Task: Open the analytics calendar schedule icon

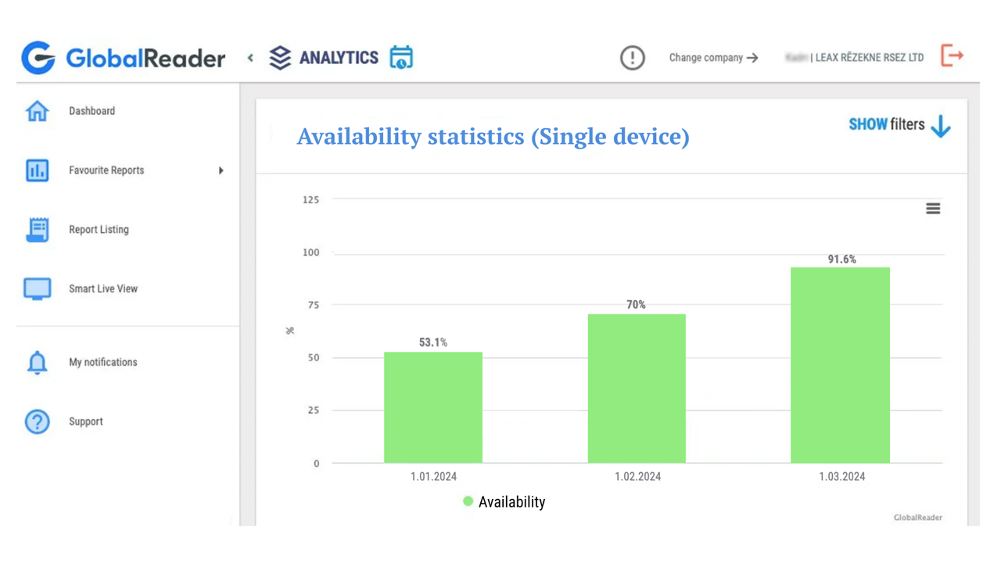Action: coord(401,57)
